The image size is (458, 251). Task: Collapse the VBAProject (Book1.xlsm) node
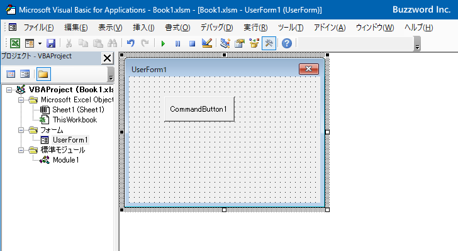point(9,90)
